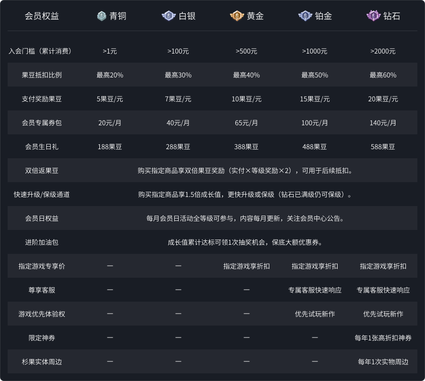Image resolution: width=425 pixels, height=381 pixels.
Task: Select the 65元/月 coupon cell
Action: [x=246, y=123]
